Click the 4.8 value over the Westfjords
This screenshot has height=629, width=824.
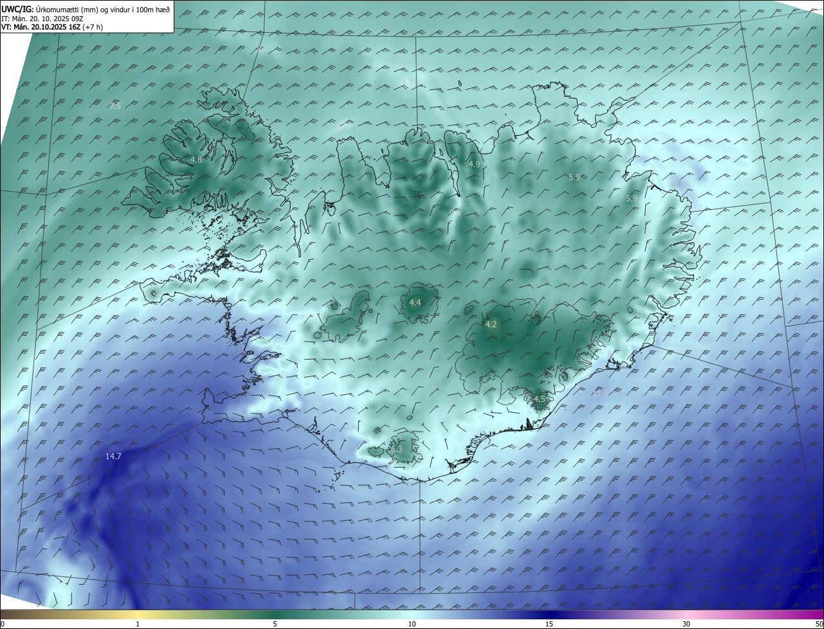(x=196, y=160)
